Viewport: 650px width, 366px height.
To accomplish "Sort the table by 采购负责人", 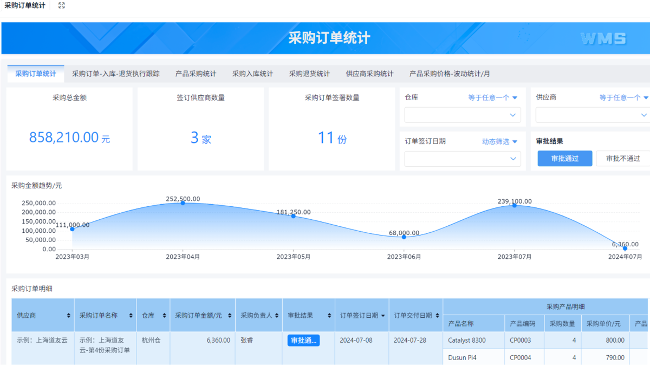I will 276,316.
